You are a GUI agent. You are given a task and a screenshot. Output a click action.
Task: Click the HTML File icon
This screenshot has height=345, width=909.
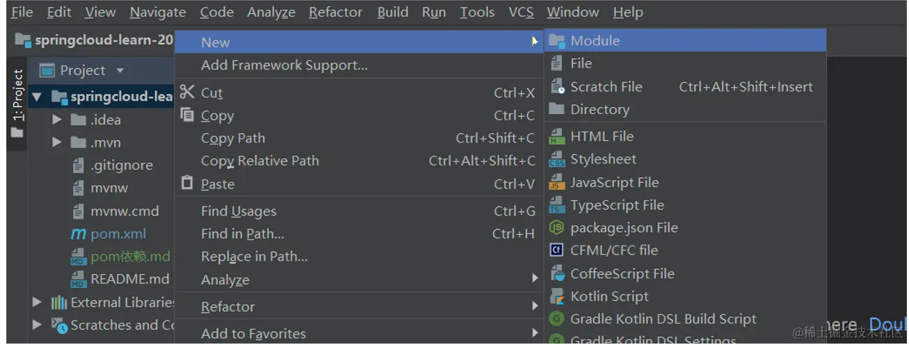[556, 136]
